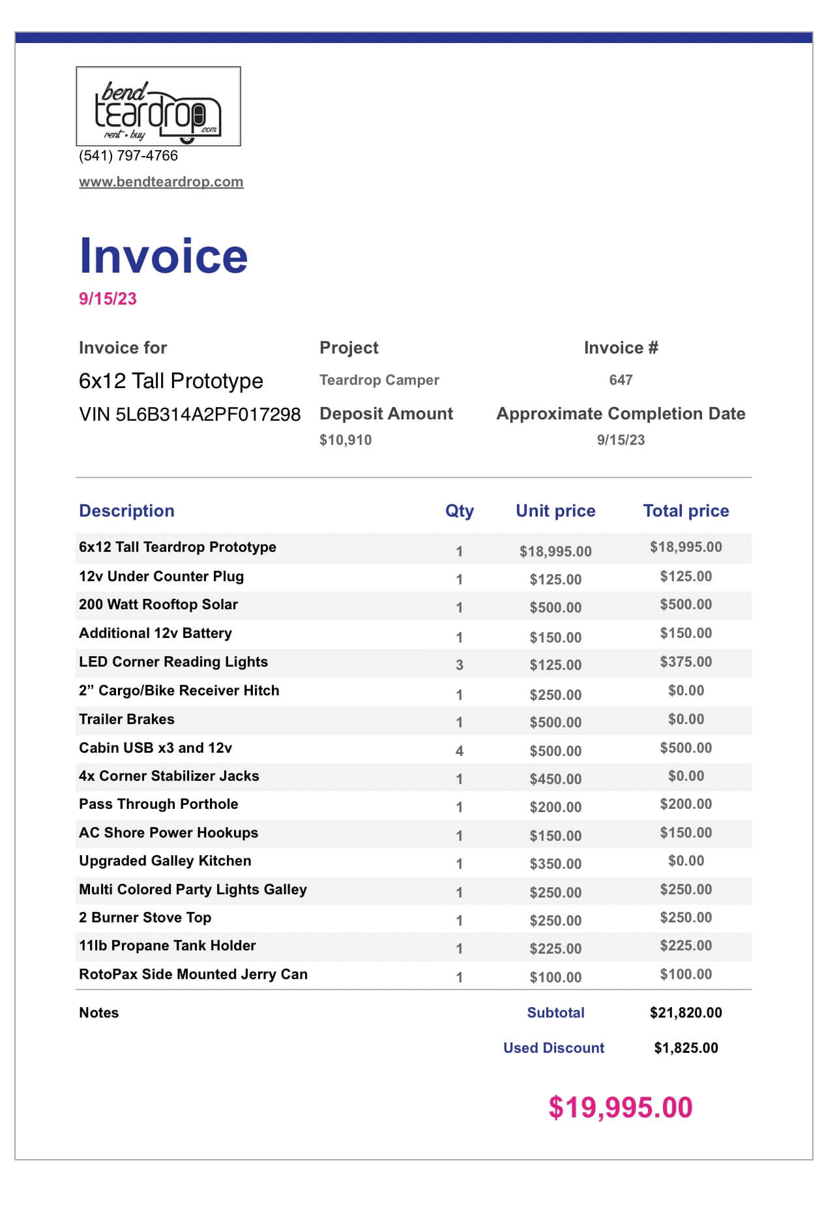Select the 9/15/23 completion date value
837x1225 pixels.
click(x=621, y=440)
